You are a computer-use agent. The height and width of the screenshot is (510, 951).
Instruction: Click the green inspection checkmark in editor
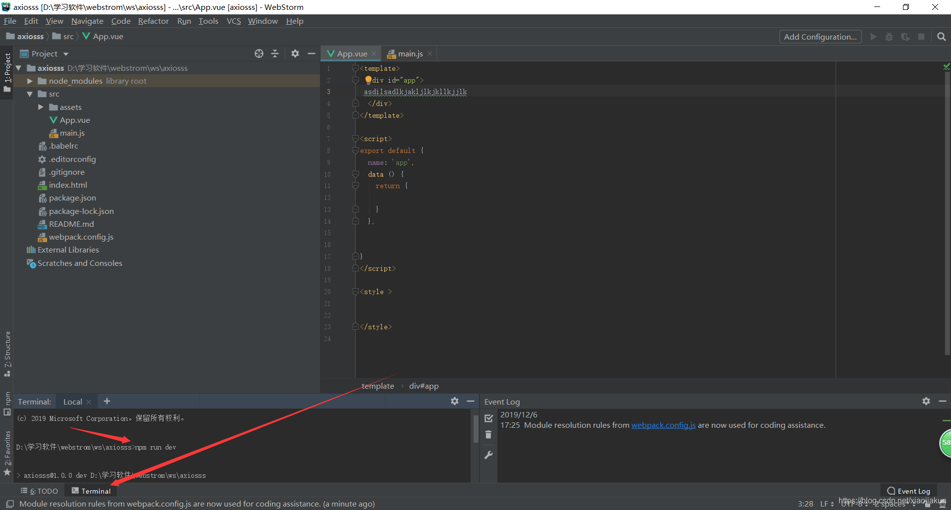tap(947, 66)
